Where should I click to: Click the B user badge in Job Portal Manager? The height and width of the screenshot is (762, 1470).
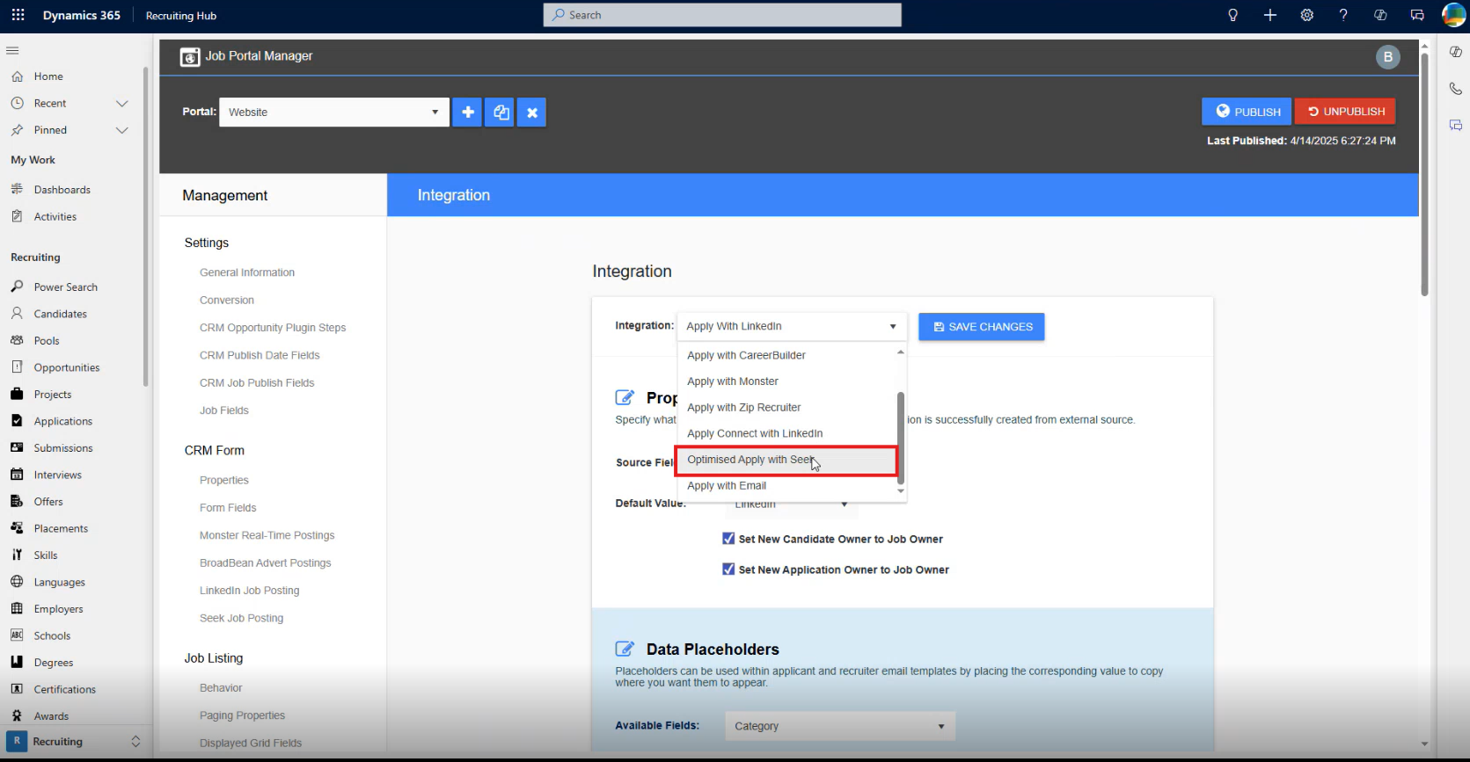click(x=1387, y=57)
